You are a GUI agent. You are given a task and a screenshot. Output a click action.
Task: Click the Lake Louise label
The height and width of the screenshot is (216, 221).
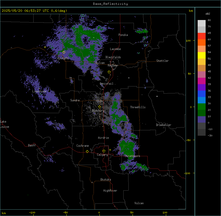click(x=5, y=124)
